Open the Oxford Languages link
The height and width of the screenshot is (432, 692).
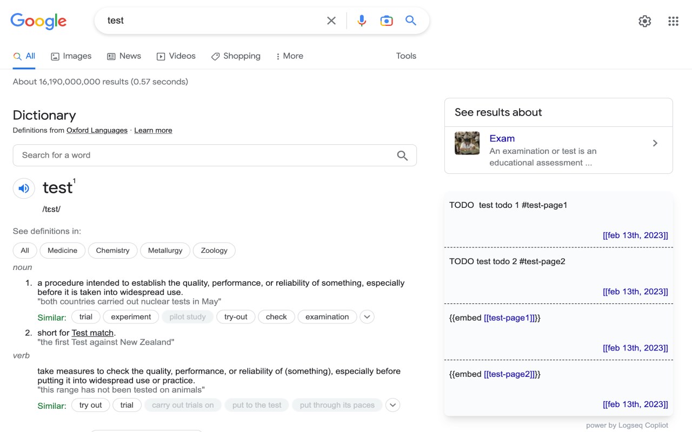[x=97, y=131]
